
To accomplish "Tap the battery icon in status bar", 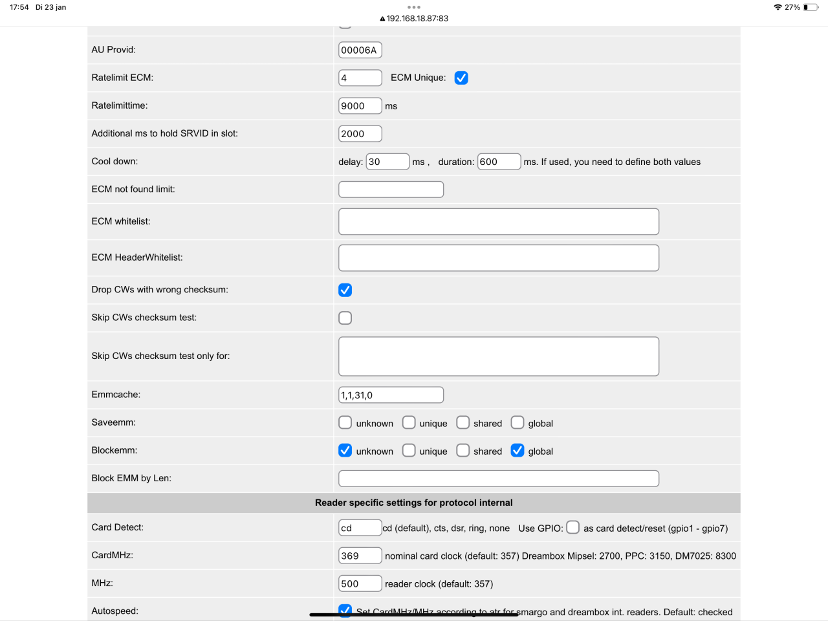I will click(x=811, y=7).
